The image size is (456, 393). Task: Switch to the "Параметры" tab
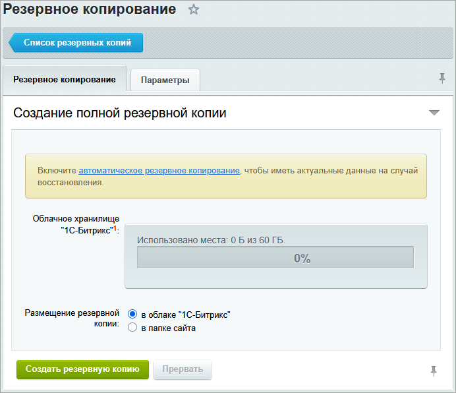[165, 80]
